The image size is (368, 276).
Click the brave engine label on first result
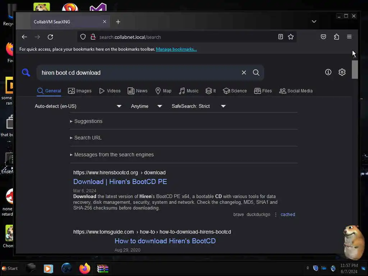click(239, 215)
